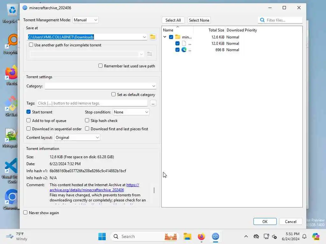Click the qBittorrent logo in the title bar
Image resolution: width=326 pixels, height=244 pixels.
[x=25, y=8]
